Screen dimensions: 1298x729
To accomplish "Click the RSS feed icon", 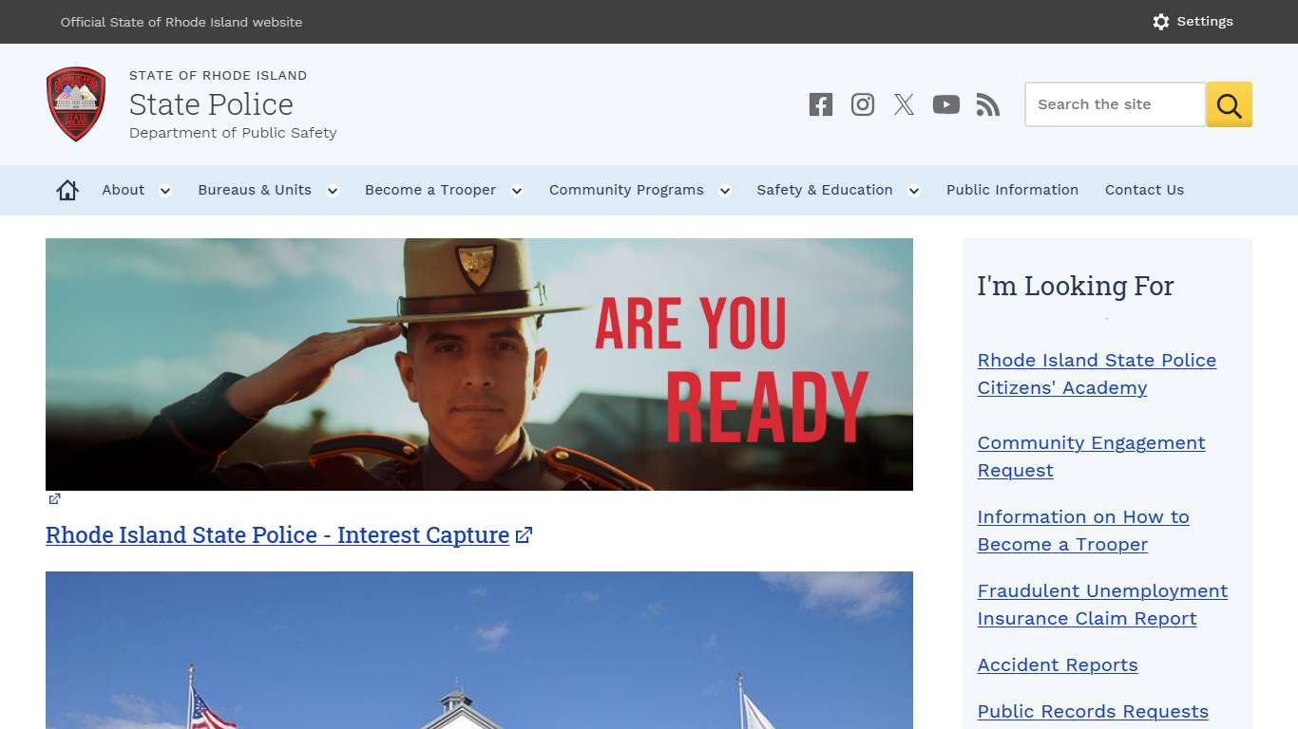I will [x=988, y=104].
